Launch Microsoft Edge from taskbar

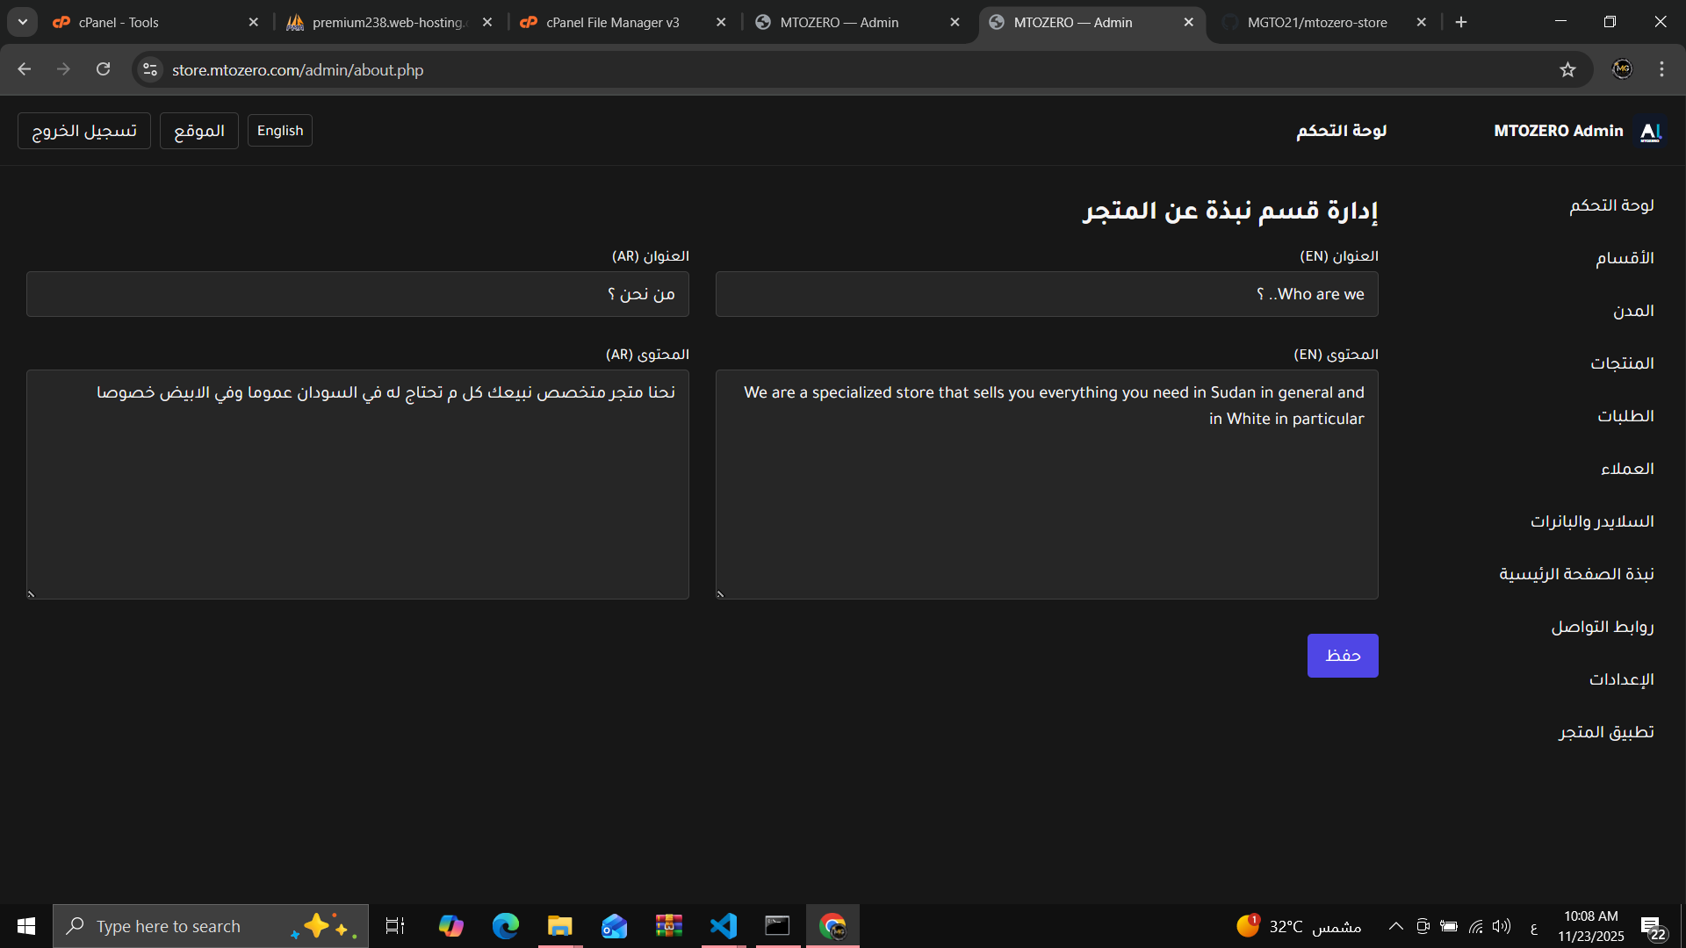(x=506, y=926)
